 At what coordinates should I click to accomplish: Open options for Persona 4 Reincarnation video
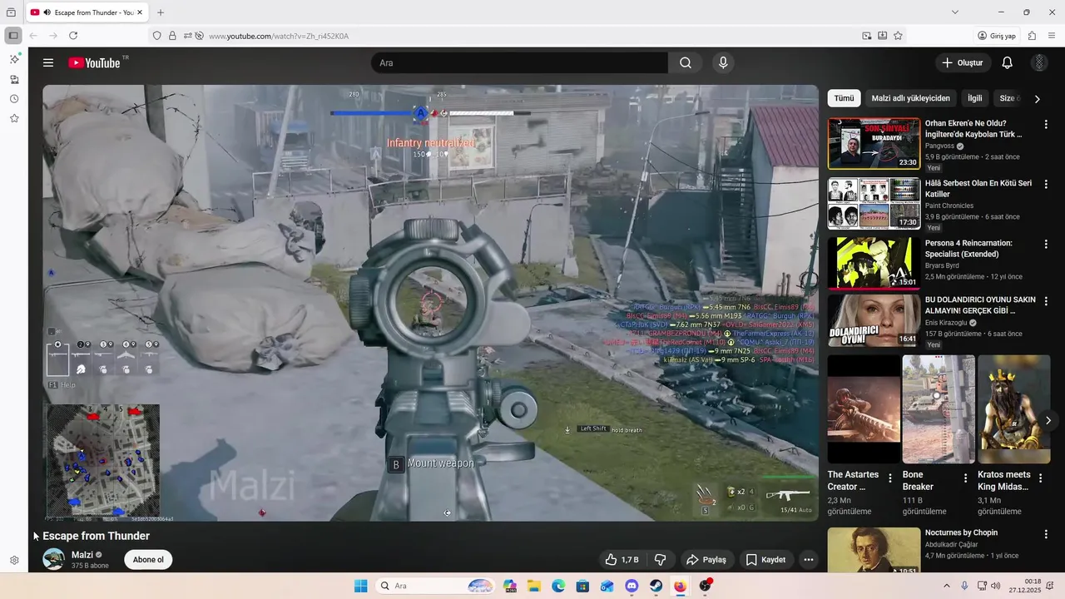click(1046, 245)
